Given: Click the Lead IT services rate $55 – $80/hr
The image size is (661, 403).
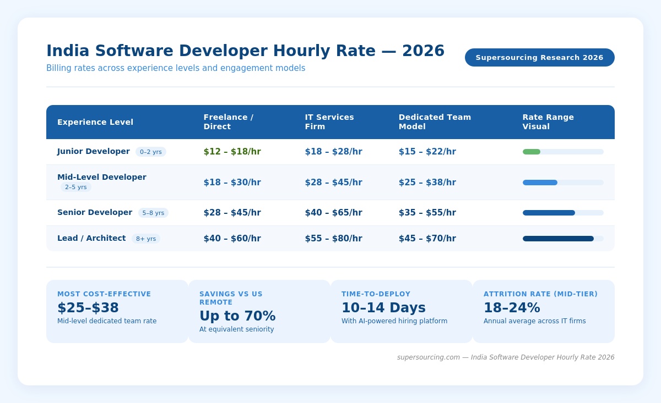Looking at the screenshot, I should pyautogui.click(x=334, y=239).
